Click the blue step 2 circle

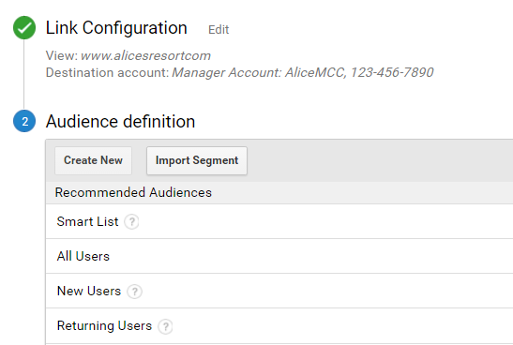pyautogui.click(x=24, y=121)
